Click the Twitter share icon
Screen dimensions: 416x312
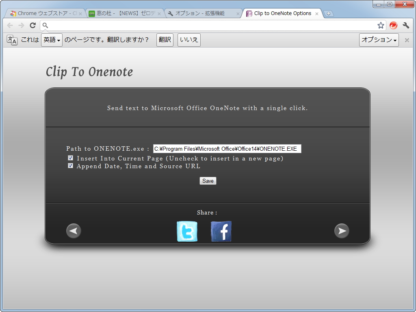187,231
